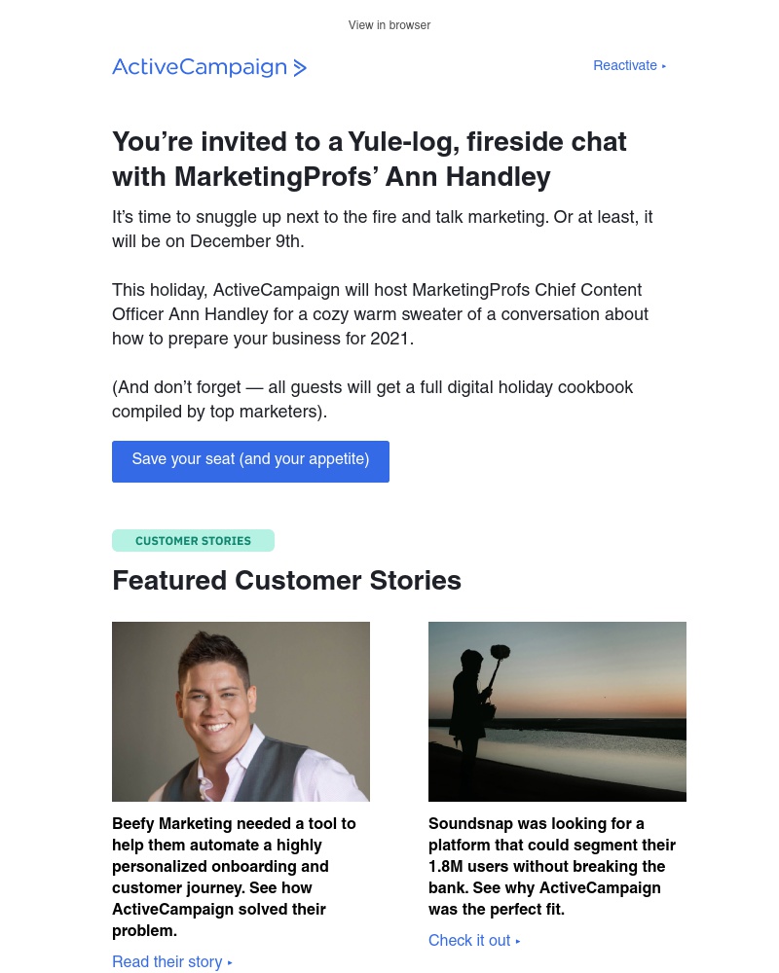
Task: Click the Yule-log fireside chat headline
Action: (369, 159)
